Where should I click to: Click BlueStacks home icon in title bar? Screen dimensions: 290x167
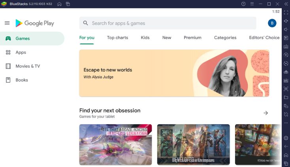(59, 4)
